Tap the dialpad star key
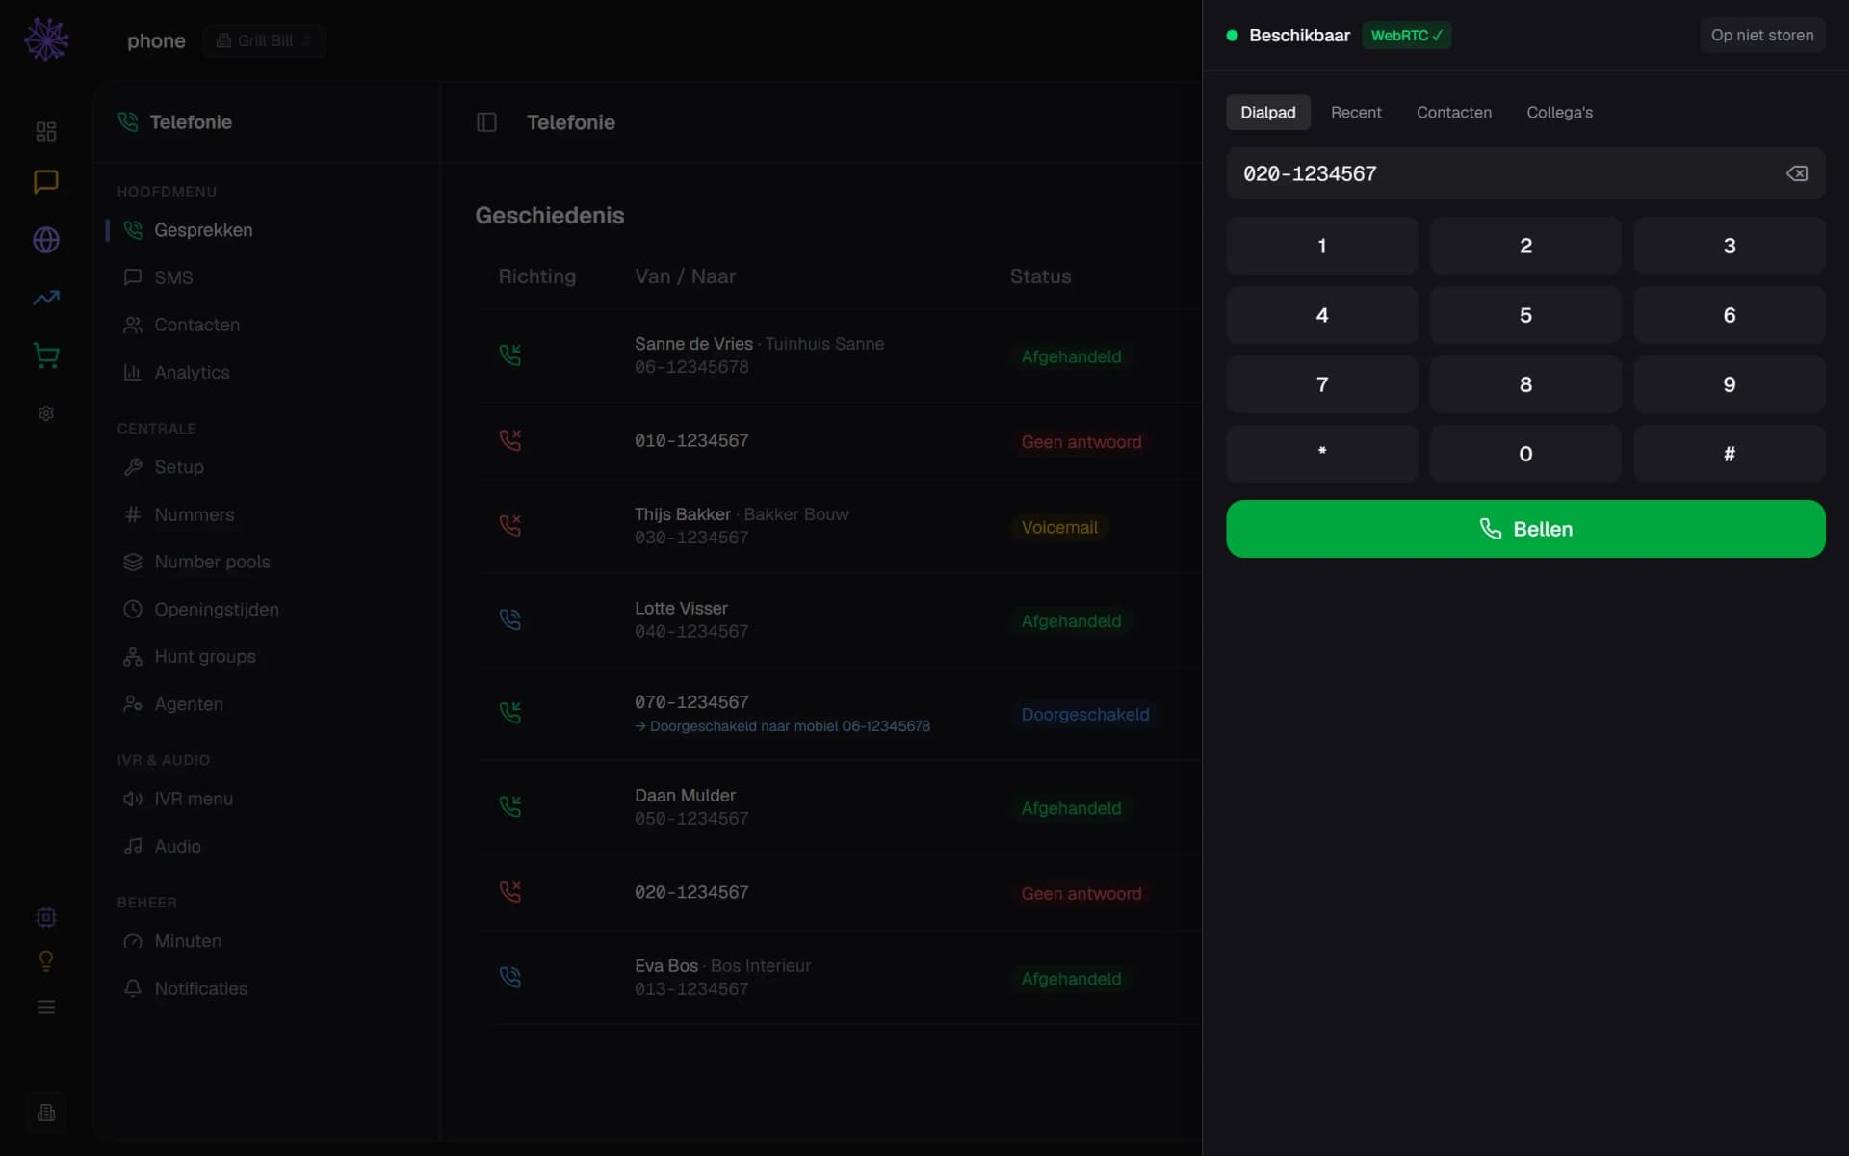 tap(1322, 454)
